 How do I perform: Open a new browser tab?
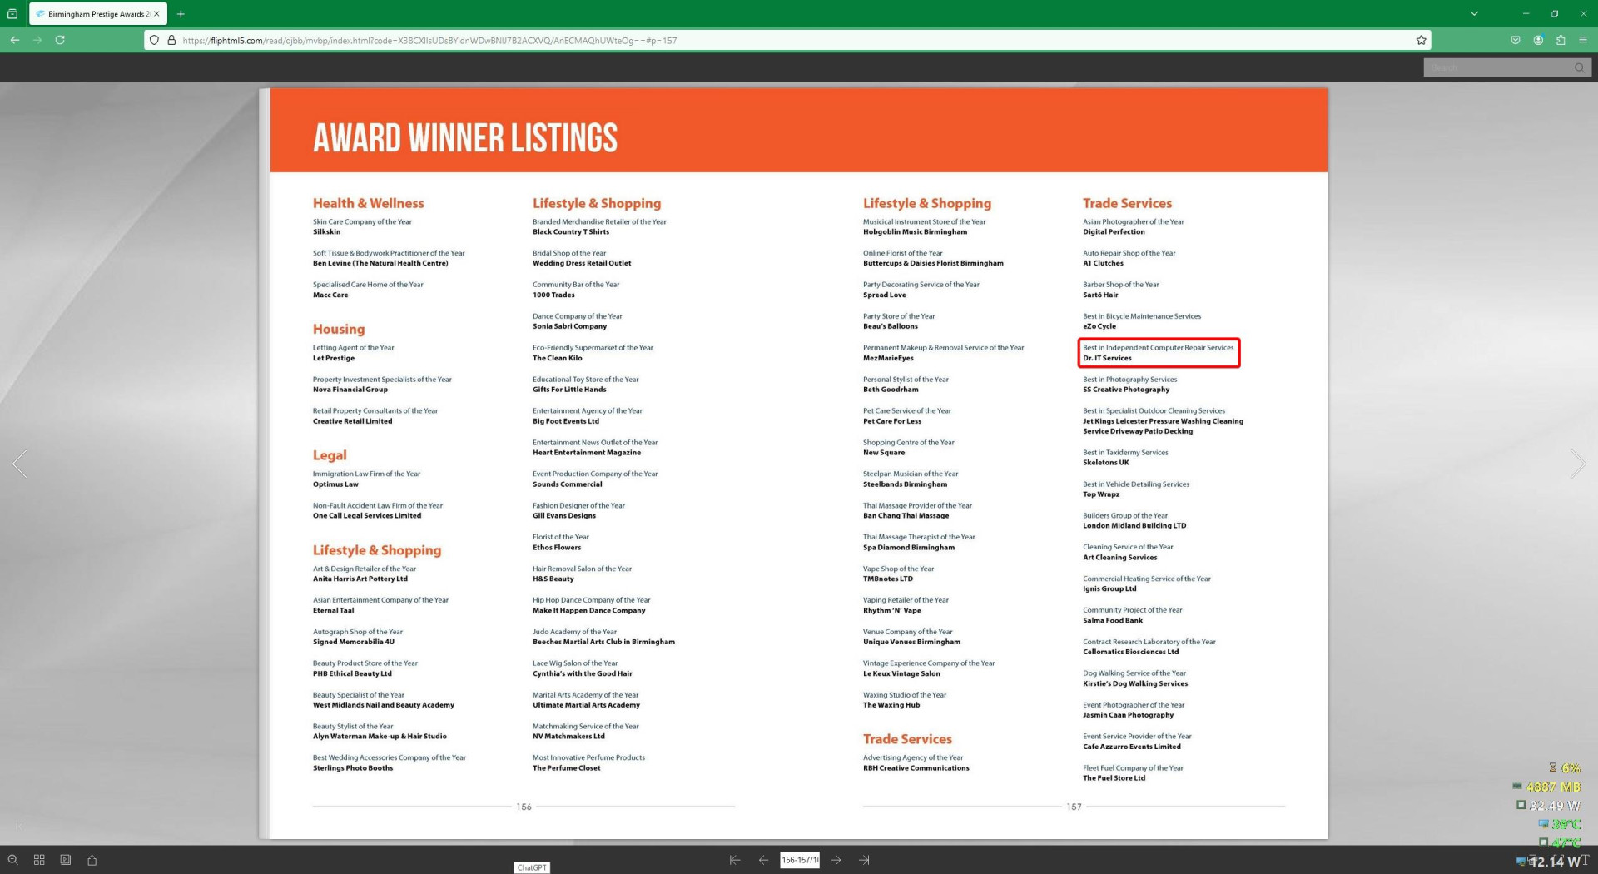[x=181, y=14]
